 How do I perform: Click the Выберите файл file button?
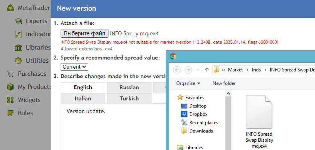85,33
